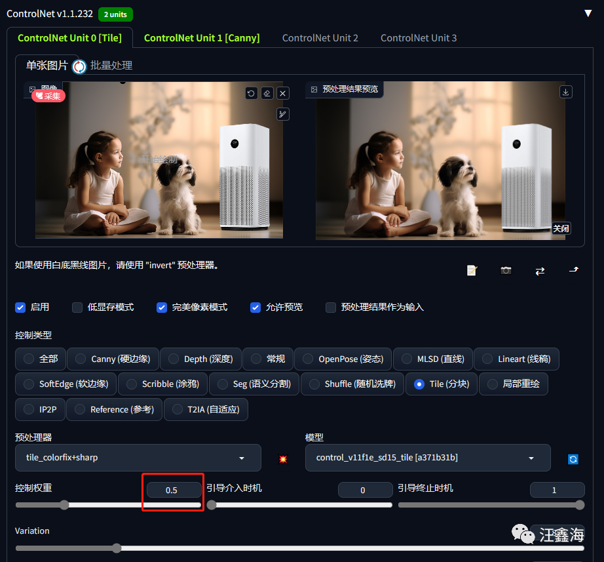Select 局部重绘 inpaint control type
The width and height of the screenshot is (604, 562).
click(x=514, y=384)
